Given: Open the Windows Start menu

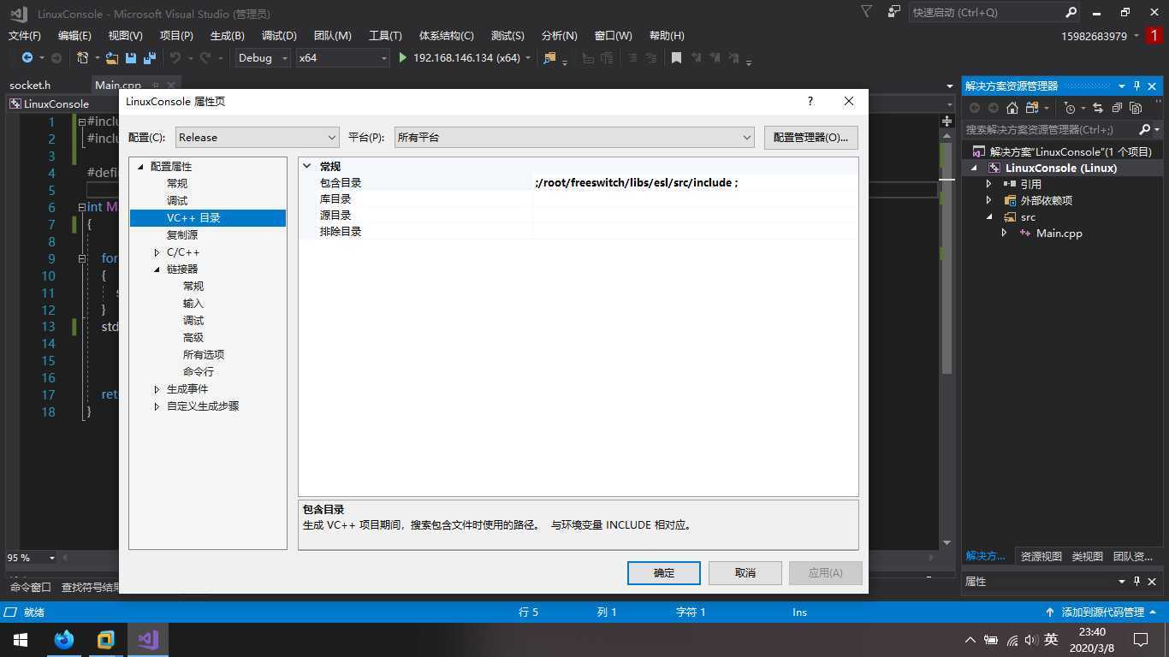Looking at the screenshot, I should tap(21, 640).
